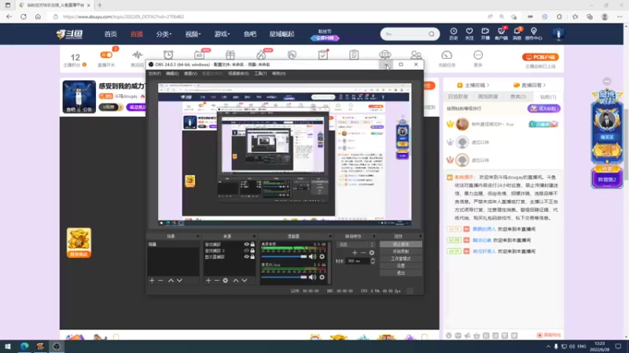
Task: Open the scene transition type dropdown
Action: click(355, 244)
